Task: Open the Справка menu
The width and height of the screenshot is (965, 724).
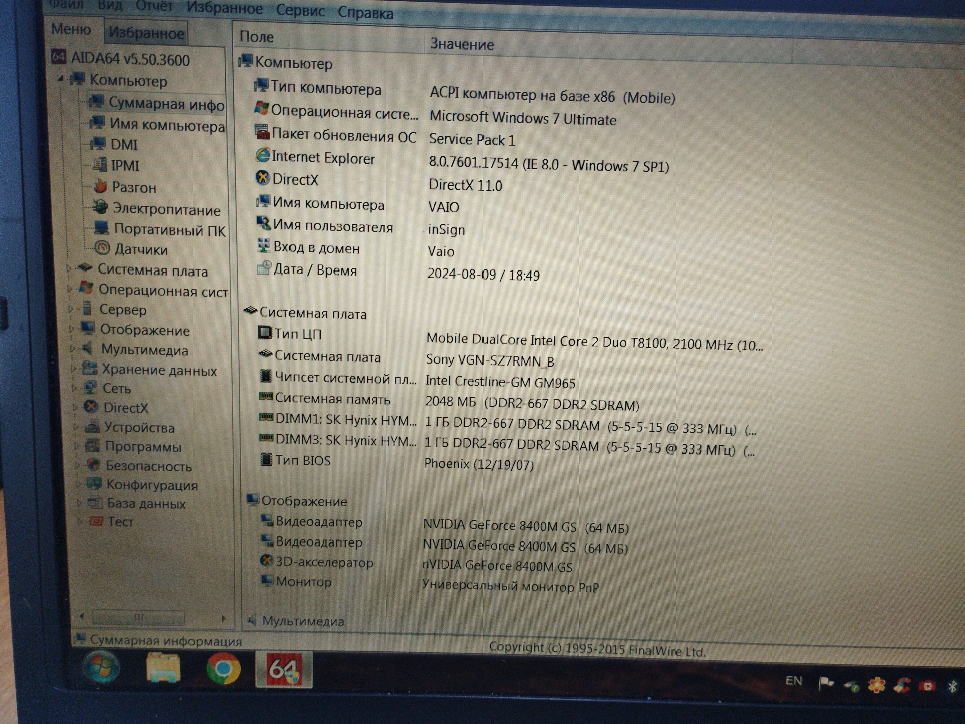Action: click(x=365, y=12)
